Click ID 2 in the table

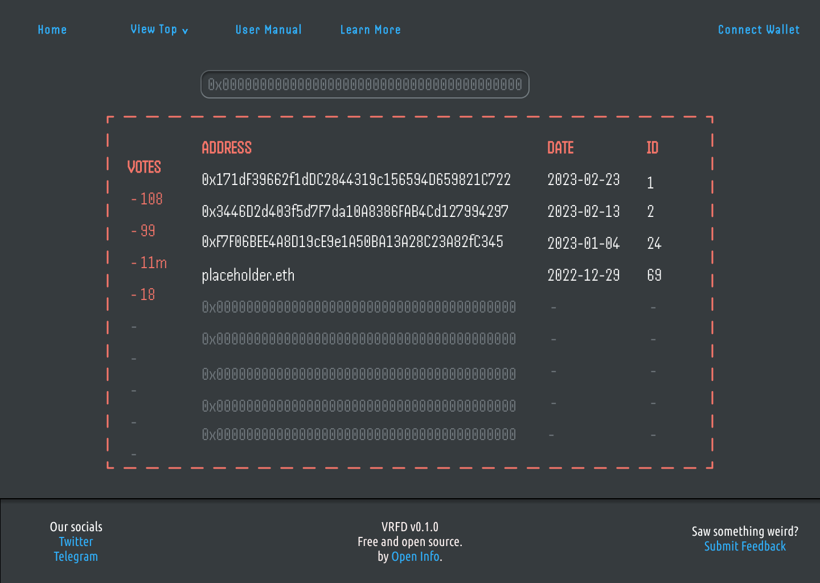(x=651, y=211)
